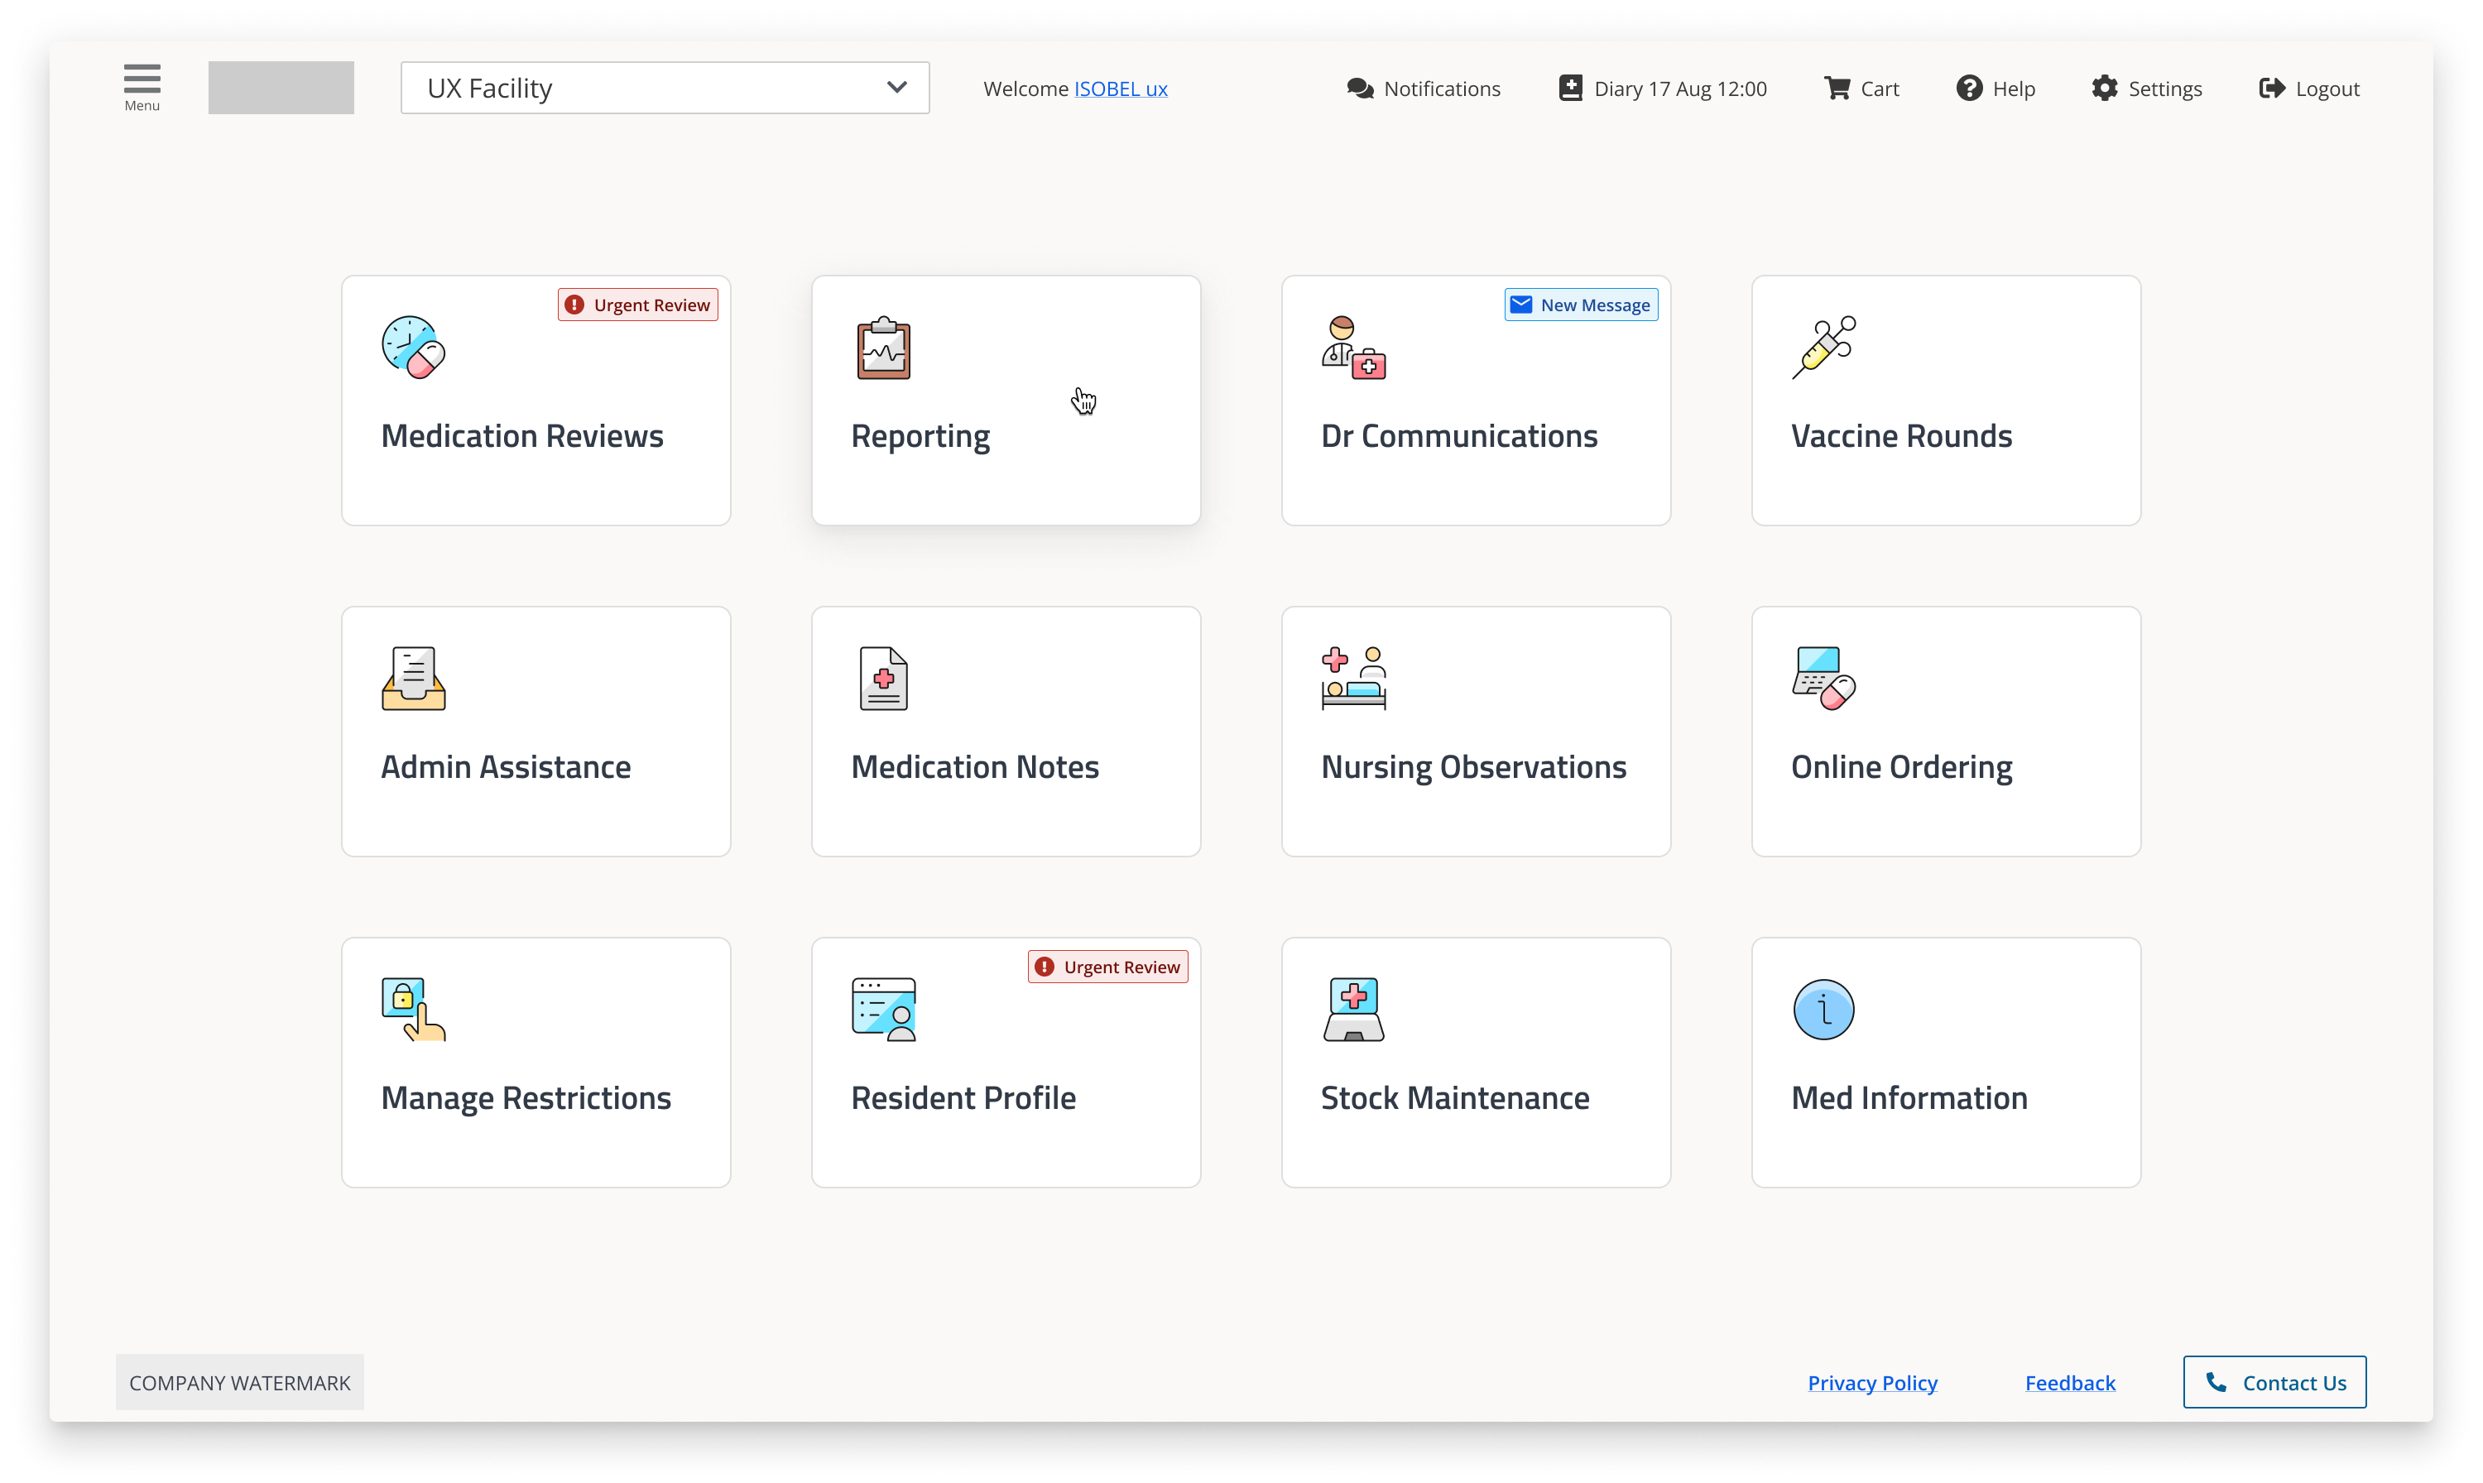The height and width of the screenshot is (1483, 2483).
Task: Open the Manage Restrictions card title
Action: point(526,1098)
